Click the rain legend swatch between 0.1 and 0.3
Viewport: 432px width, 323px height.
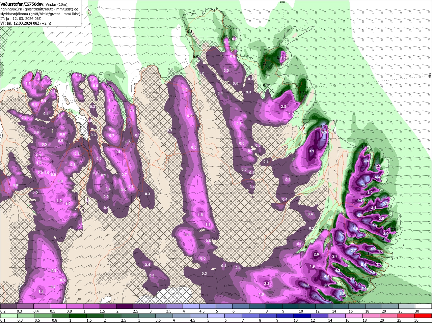pyautogui.click(x=9, y=316)
